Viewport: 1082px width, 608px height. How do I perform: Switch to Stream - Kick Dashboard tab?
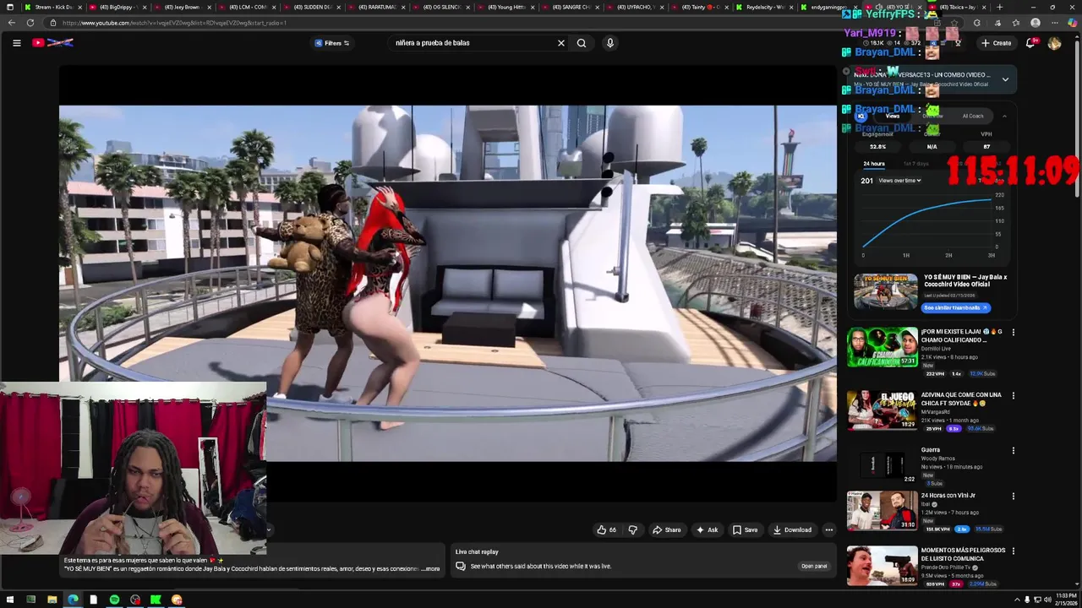52,7
